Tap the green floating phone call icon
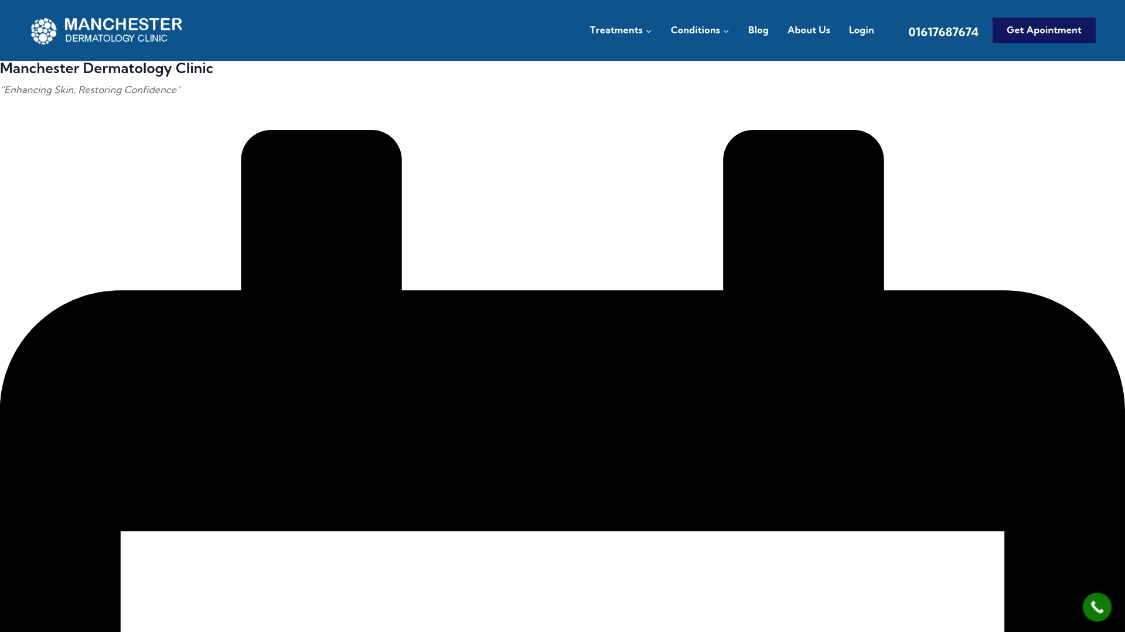Viewport: 1125px width, 632px height. 1097,607
